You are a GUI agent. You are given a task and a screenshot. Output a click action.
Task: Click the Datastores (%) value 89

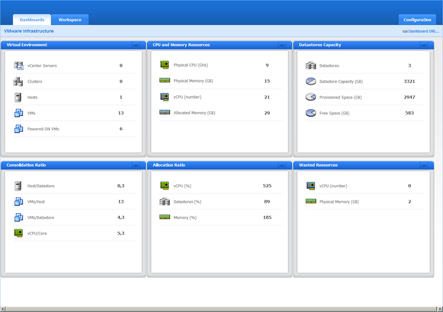click(x=267, y=201)
